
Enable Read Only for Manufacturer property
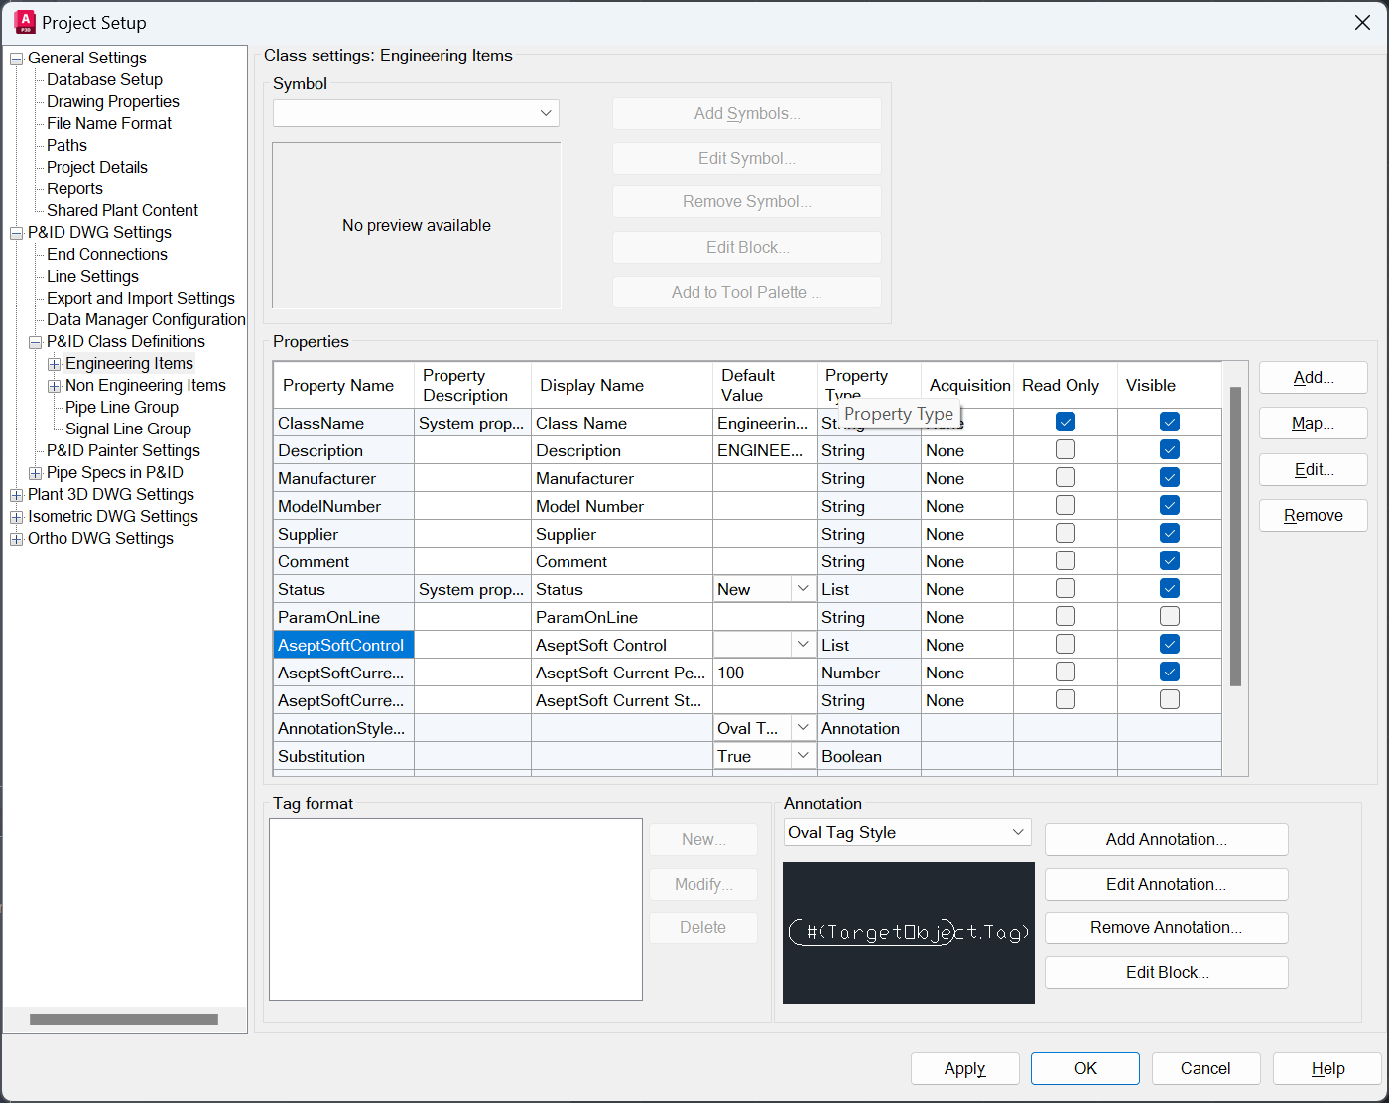(1066, 477)
